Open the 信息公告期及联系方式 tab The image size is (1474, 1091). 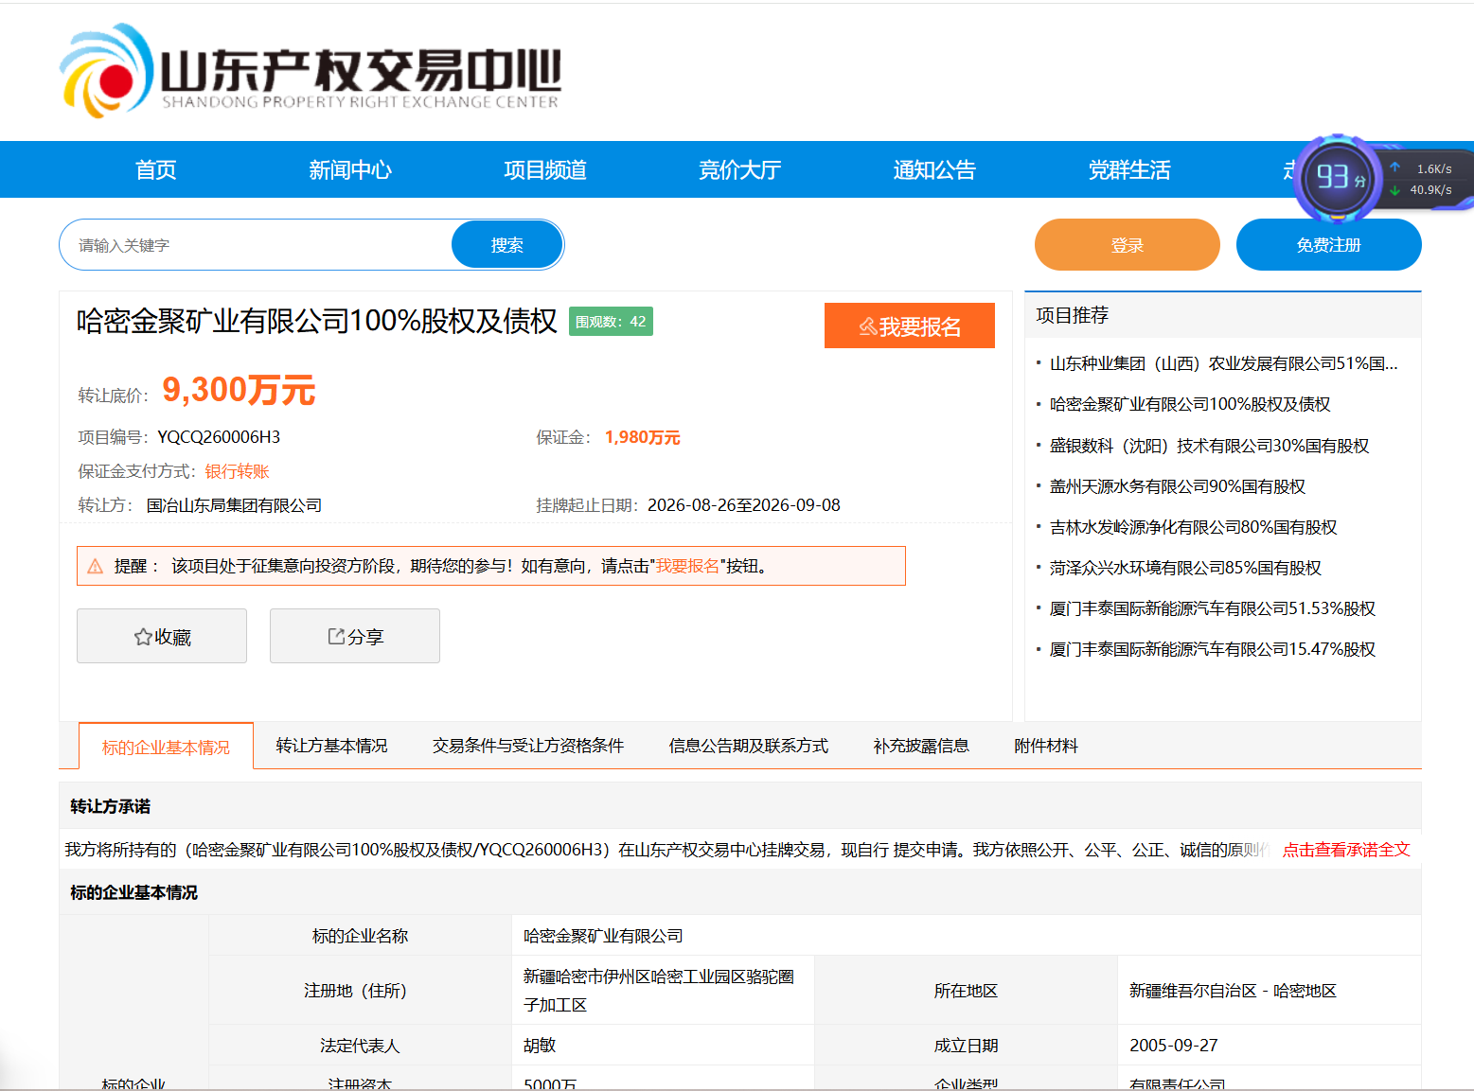749,746
